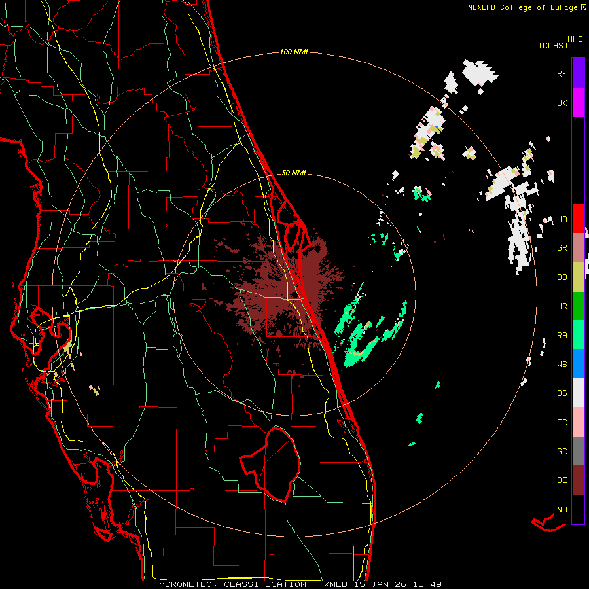
Task: Pick the HR green legend swatch
Action: pos(578,306)
